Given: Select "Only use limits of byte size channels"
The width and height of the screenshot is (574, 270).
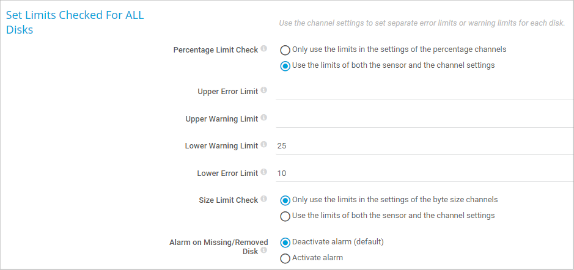Looking at the screenshot, I should coord(285,200).
